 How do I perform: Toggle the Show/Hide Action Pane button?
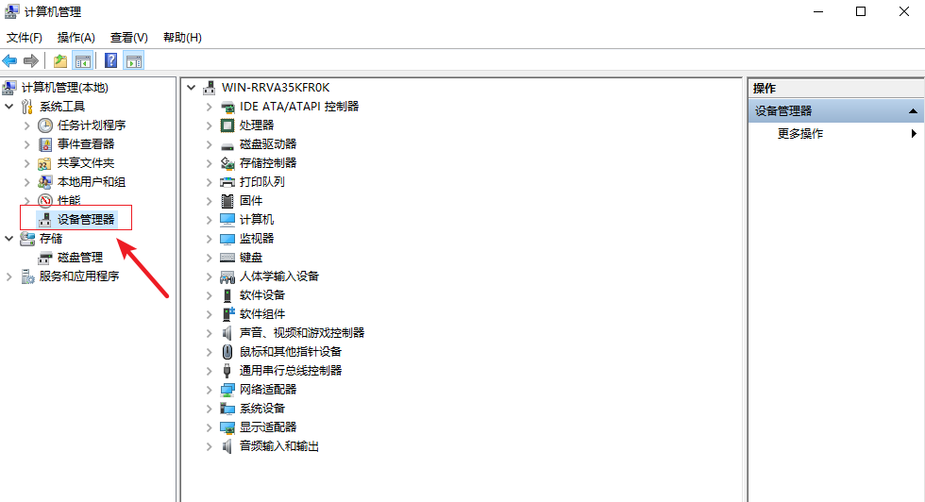[134, 61]
